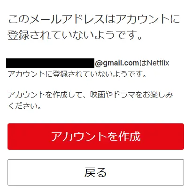The image size is (192, 194).
Task: Click the line アカウントに登録されていないようです。
Action: [77, 74]
